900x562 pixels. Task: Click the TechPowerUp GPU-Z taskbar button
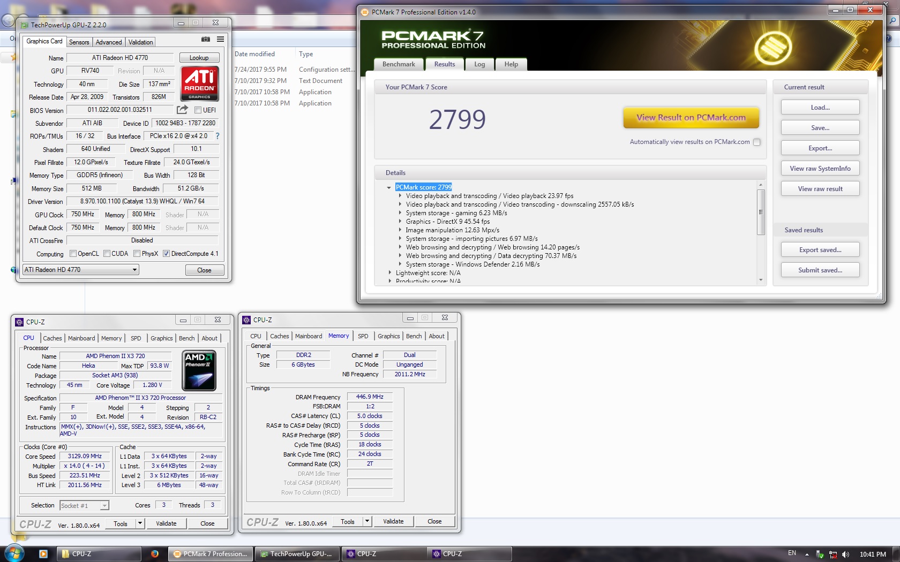coord(297,554)
